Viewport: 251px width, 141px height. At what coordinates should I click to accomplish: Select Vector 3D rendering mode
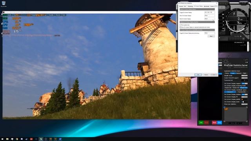pos(236,88)
